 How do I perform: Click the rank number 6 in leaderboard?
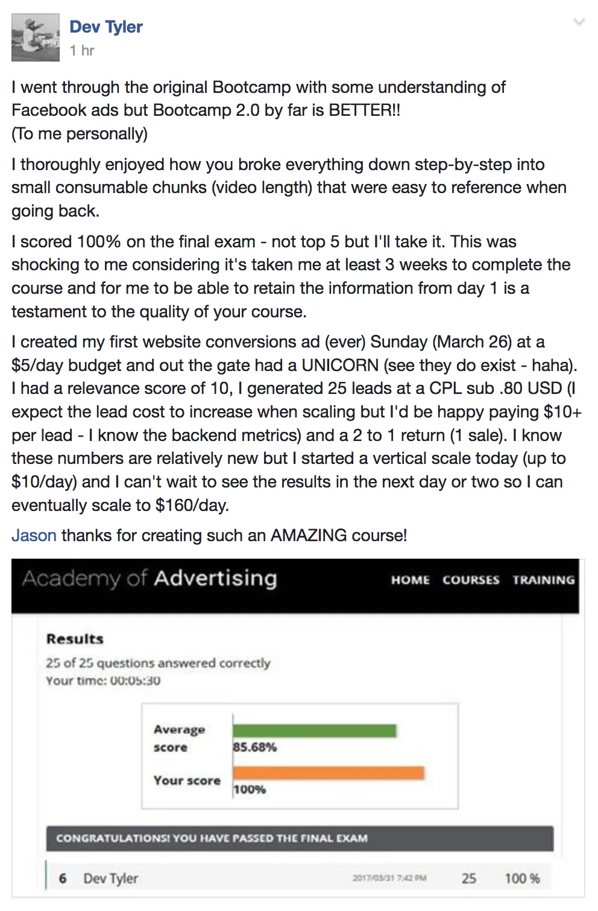coord(63,878)
